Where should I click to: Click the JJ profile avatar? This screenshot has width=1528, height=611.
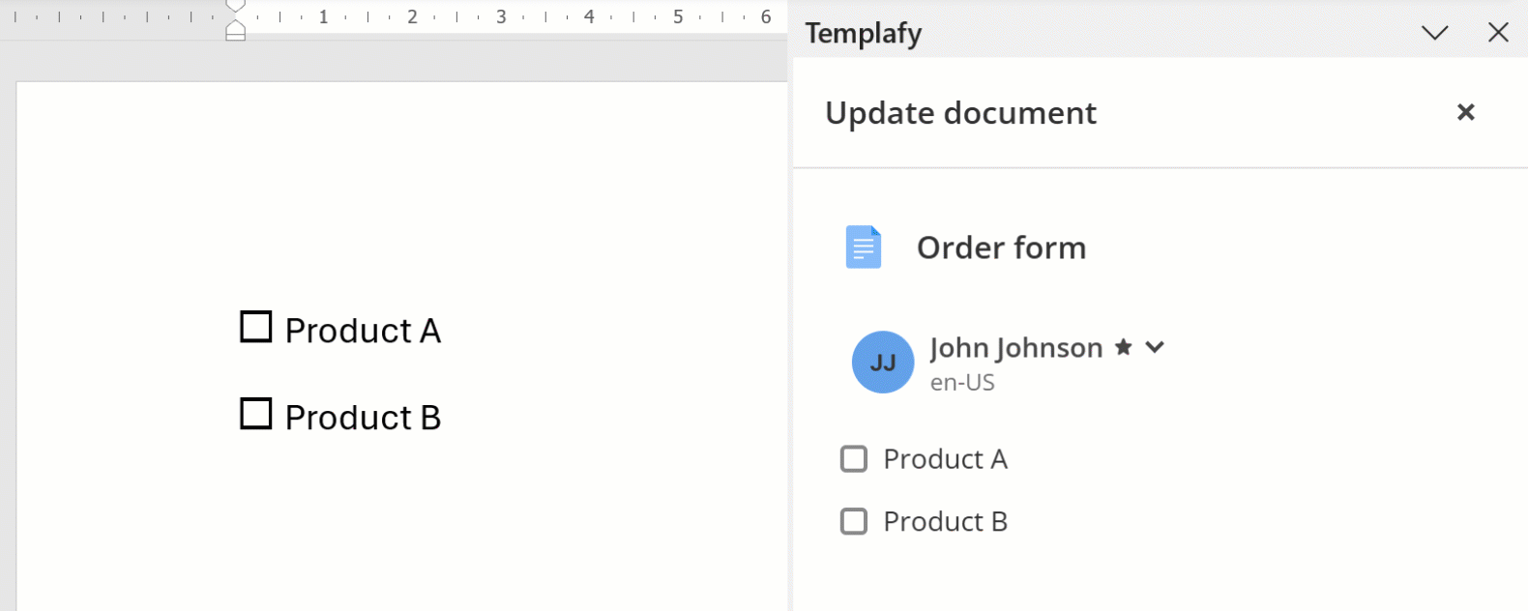[883, 362]
